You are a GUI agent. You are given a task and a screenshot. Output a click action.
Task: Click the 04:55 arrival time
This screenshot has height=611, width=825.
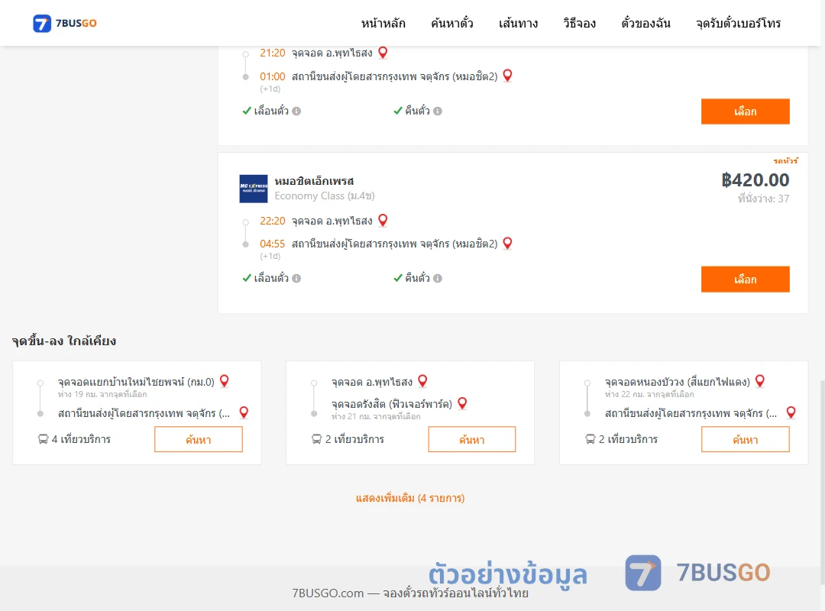[x=272, y=244]
